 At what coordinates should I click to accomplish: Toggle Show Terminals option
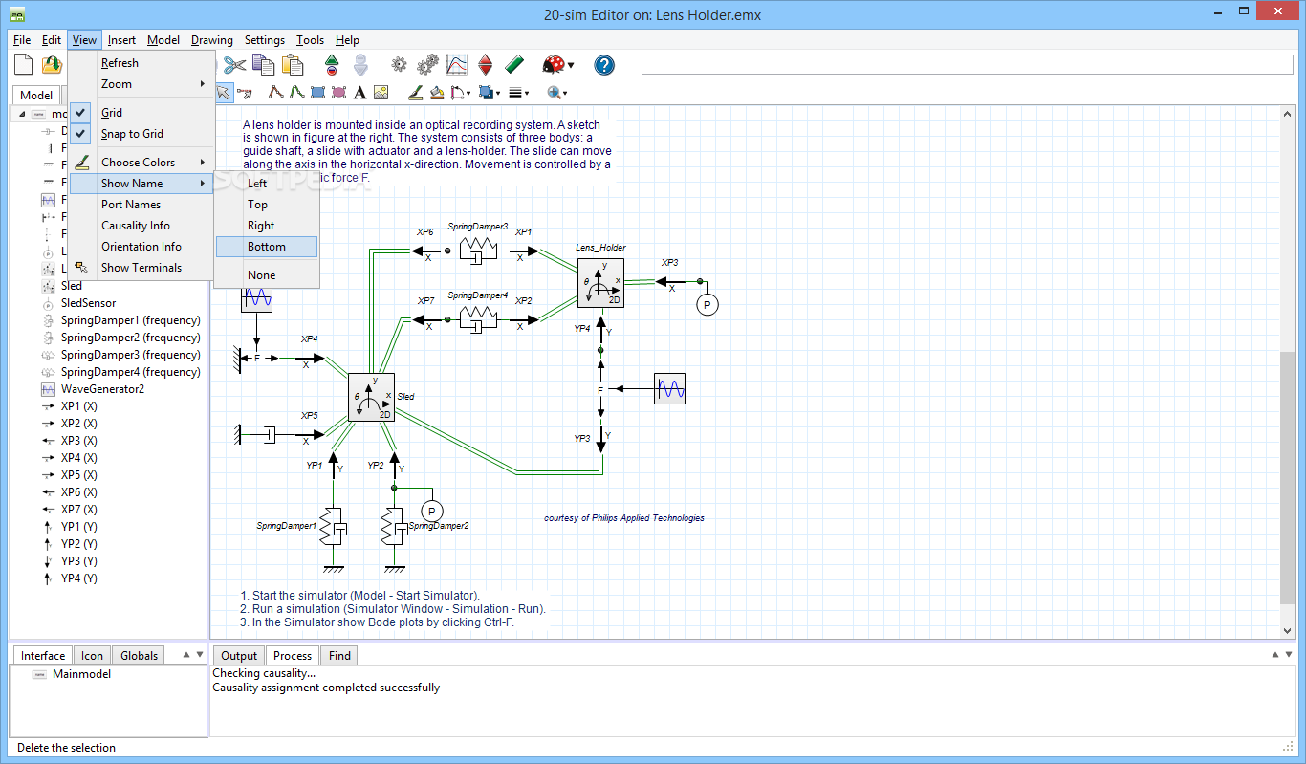tap(141, 268)
